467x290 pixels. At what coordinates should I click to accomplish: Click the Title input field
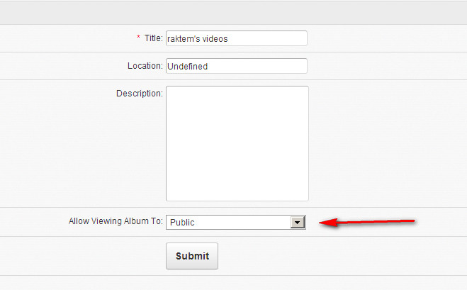[x=236, y=38]
